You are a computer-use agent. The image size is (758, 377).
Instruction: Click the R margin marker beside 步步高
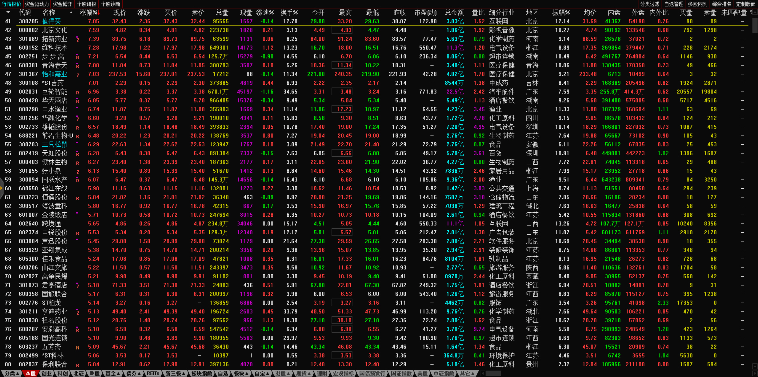78,57
